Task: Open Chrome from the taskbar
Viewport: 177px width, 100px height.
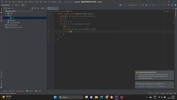Action: tap(106, 97)
